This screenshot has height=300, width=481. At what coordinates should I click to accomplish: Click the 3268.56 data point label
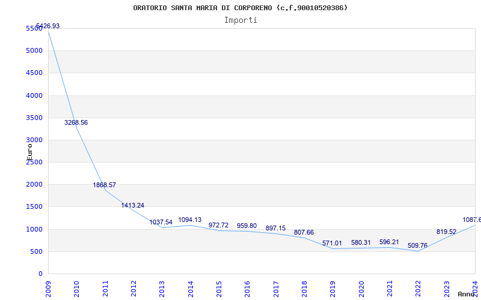[x=76, y=122]
